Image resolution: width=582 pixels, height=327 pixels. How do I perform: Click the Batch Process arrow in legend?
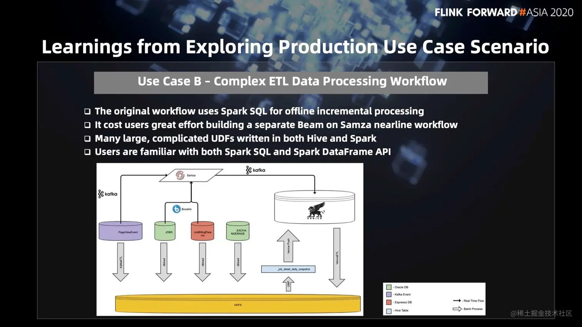click(457, 309)
